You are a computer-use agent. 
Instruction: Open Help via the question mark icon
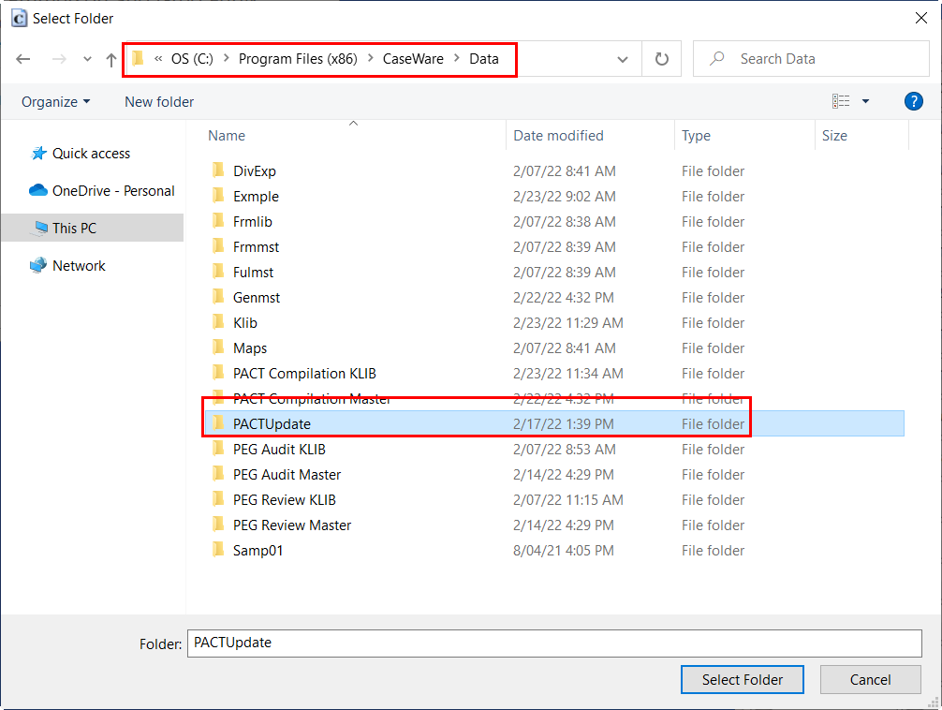click(913, 101)
